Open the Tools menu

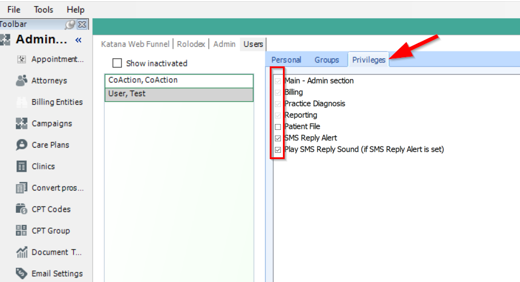tap(43, 10)
